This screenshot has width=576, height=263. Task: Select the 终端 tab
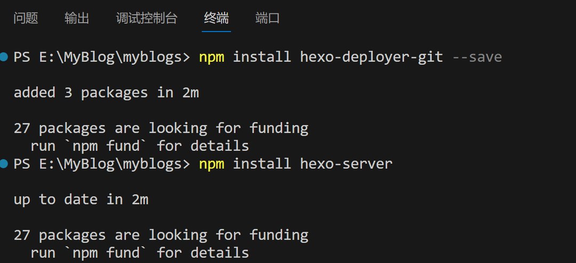[x=216, y=18]
